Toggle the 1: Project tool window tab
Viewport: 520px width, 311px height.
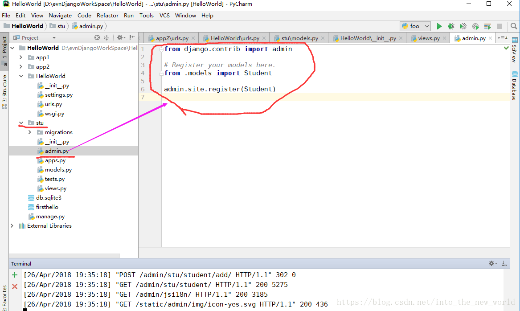point(4,51)
